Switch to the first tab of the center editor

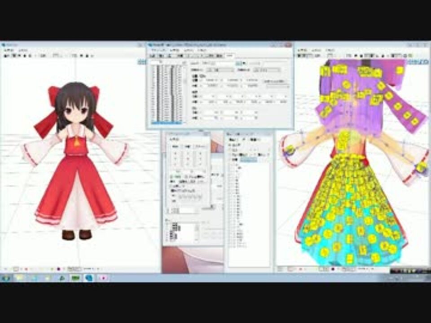(x=153, y=56)
